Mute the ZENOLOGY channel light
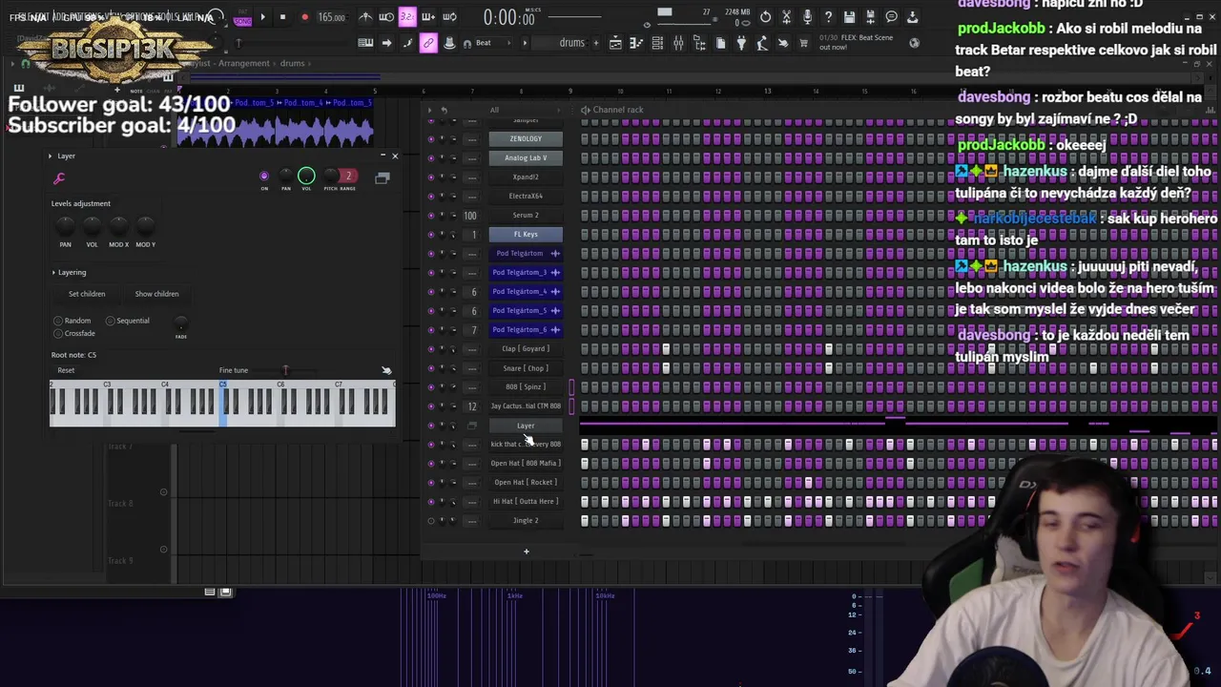 [x=430, y=138]
